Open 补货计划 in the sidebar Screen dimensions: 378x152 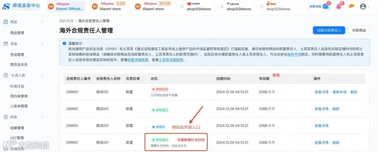pos(17,86)
